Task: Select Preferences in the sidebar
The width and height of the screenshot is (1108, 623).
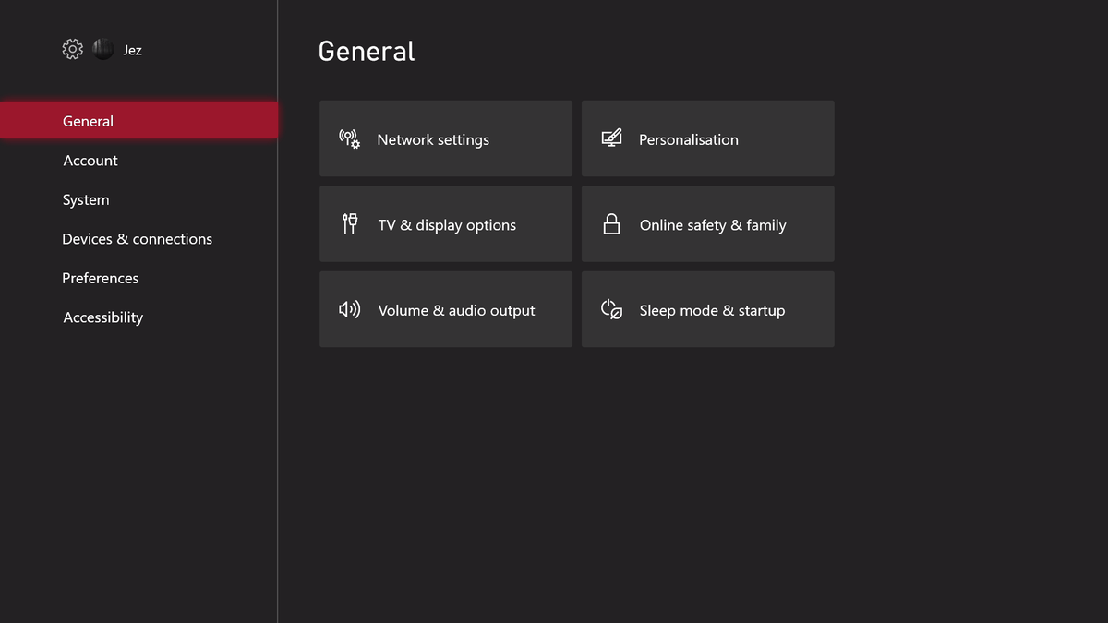Action: click(100, 278)
